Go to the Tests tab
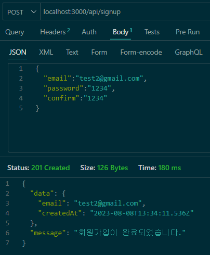Image resolution: width=210 pixels, height=255 pixels. pos(152,32)
